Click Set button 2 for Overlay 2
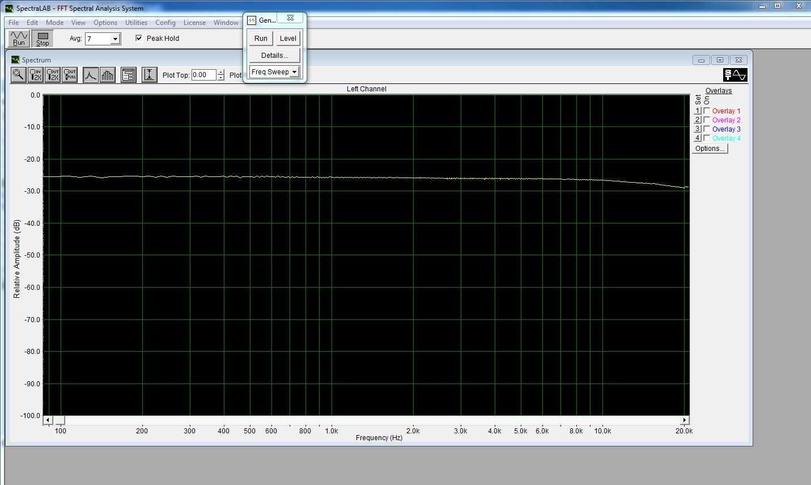 [x=698, y=120]
